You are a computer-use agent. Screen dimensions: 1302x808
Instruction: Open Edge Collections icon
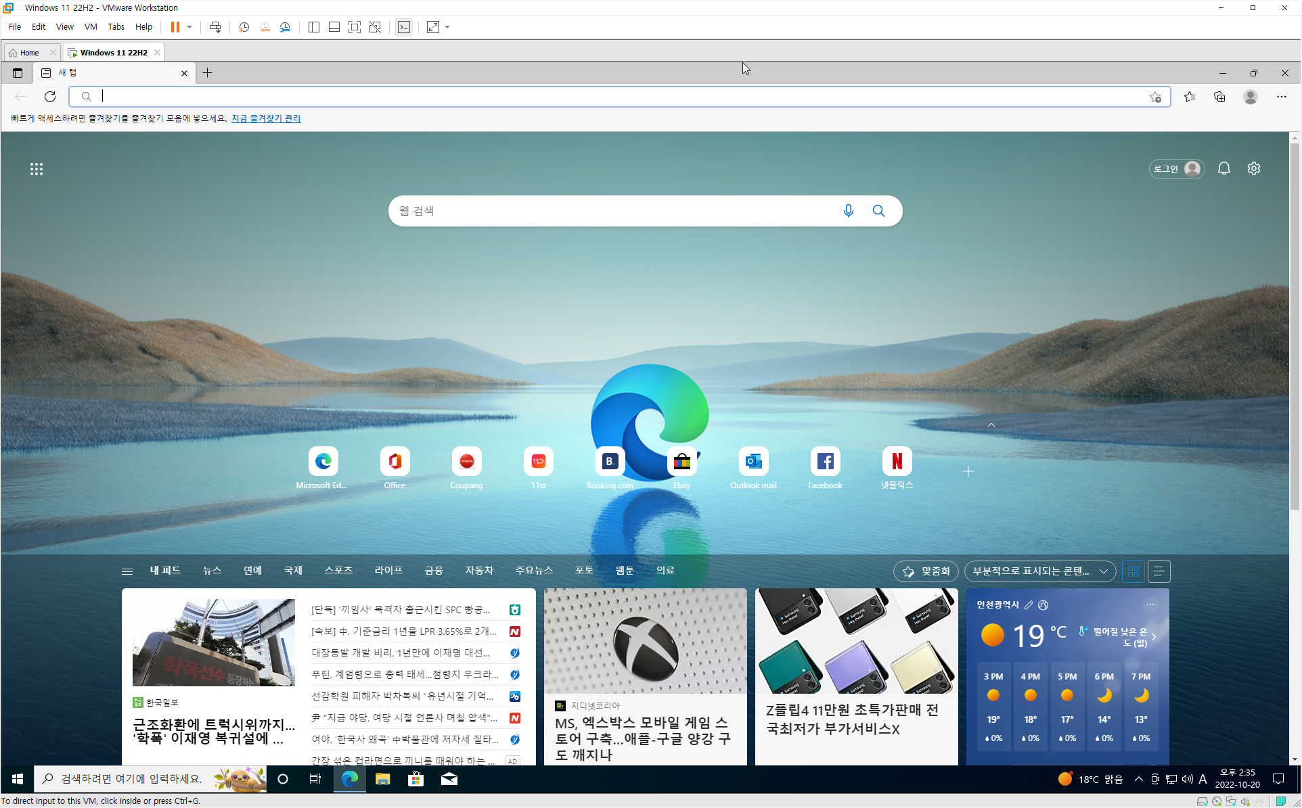pos(1219,97)
